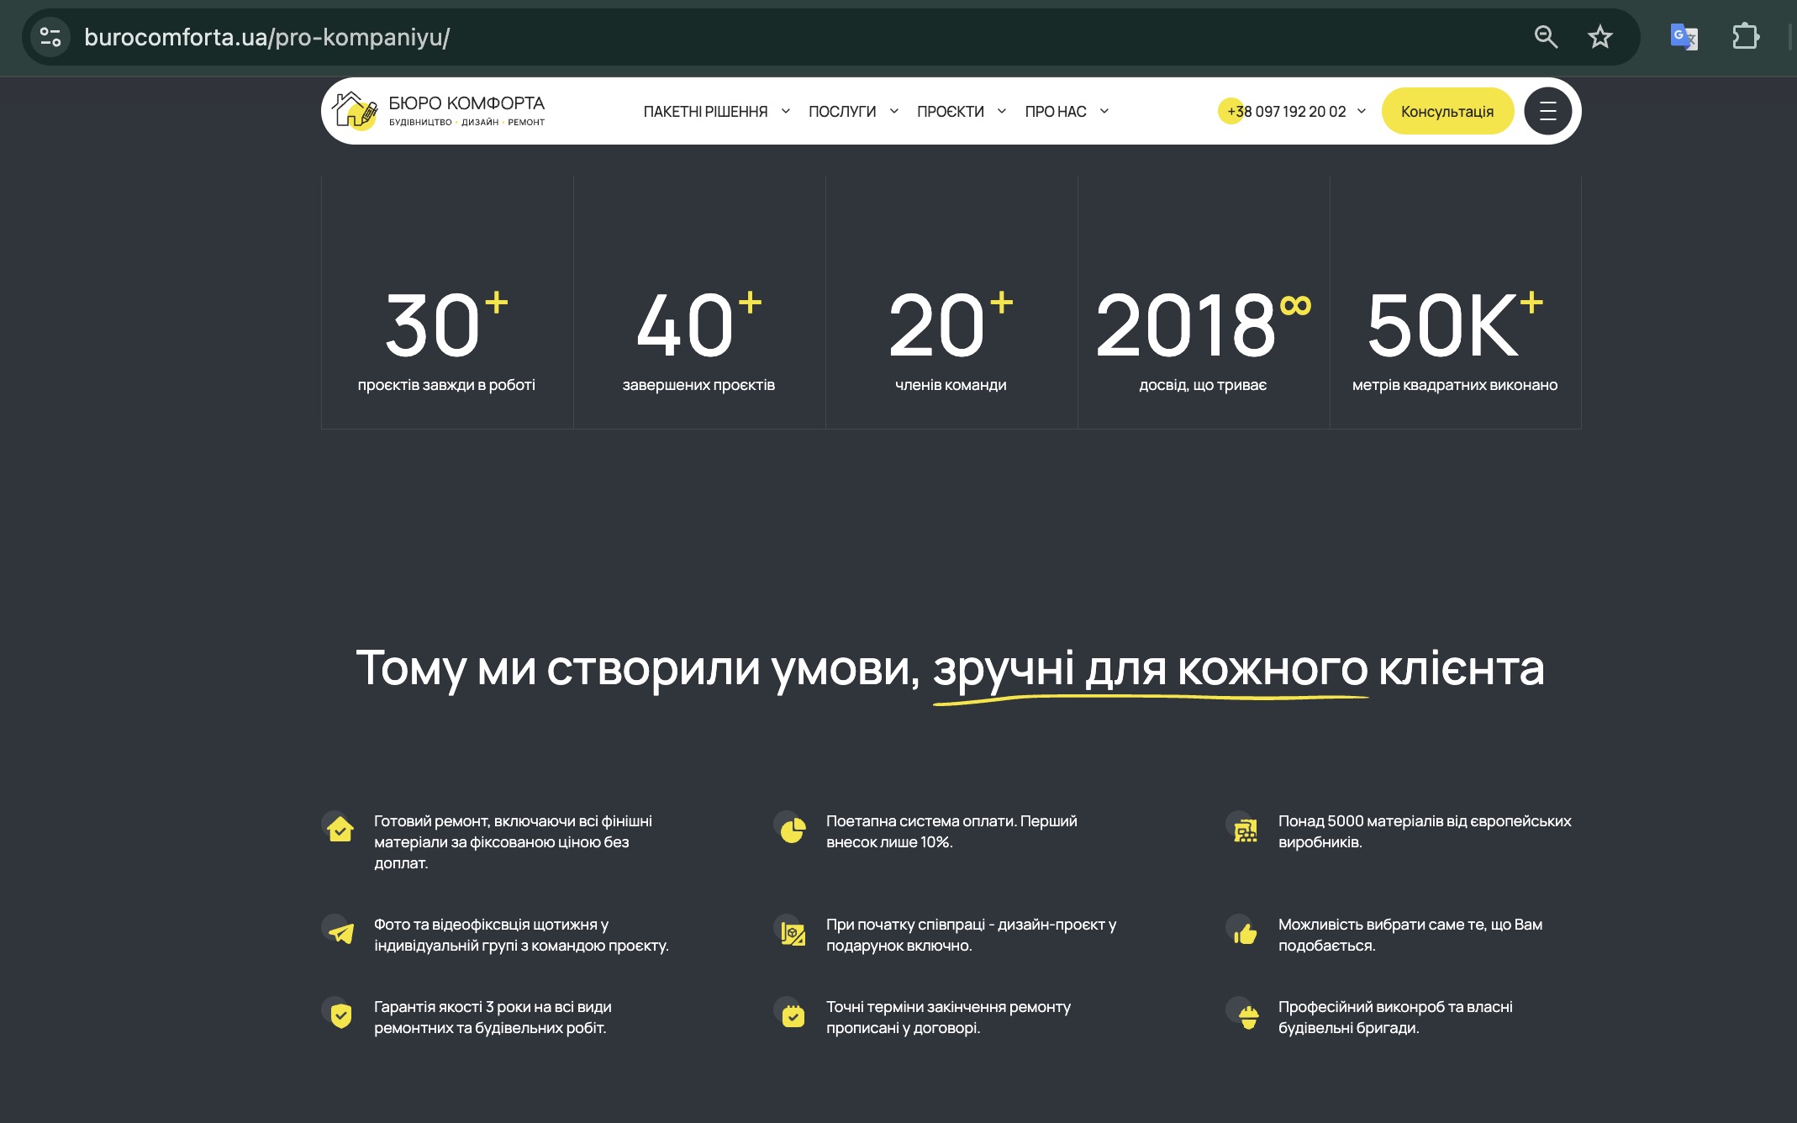This screenshot has height=1123, width=1797.
Task: Click the pie chart payment icon
Action: click(792, 830)
